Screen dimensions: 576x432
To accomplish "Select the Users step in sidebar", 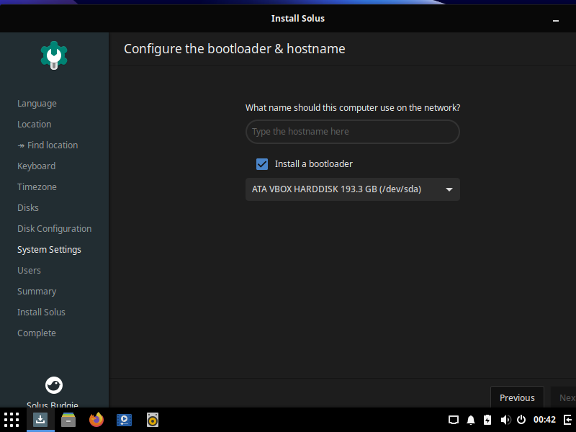I will [29, 271].
